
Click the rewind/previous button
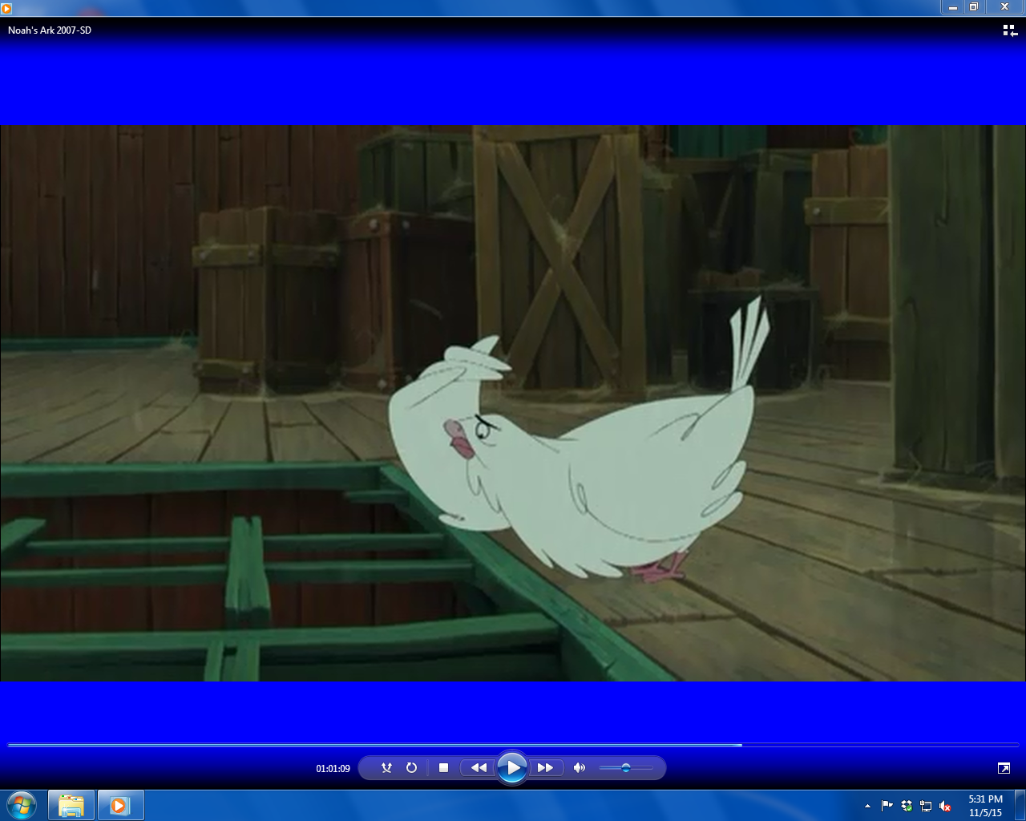coord(478,768)
